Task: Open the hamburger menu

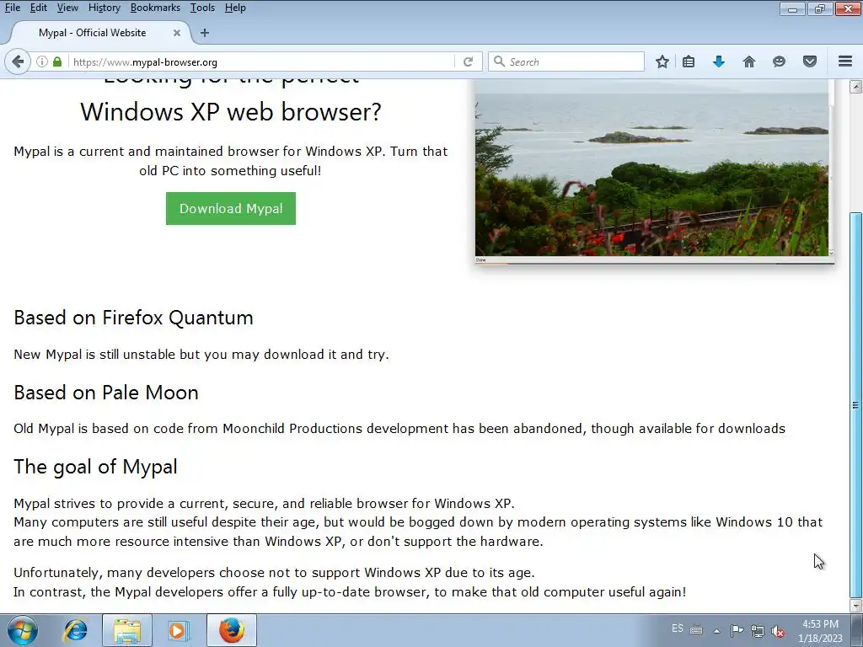Action: tap(845, 61)
